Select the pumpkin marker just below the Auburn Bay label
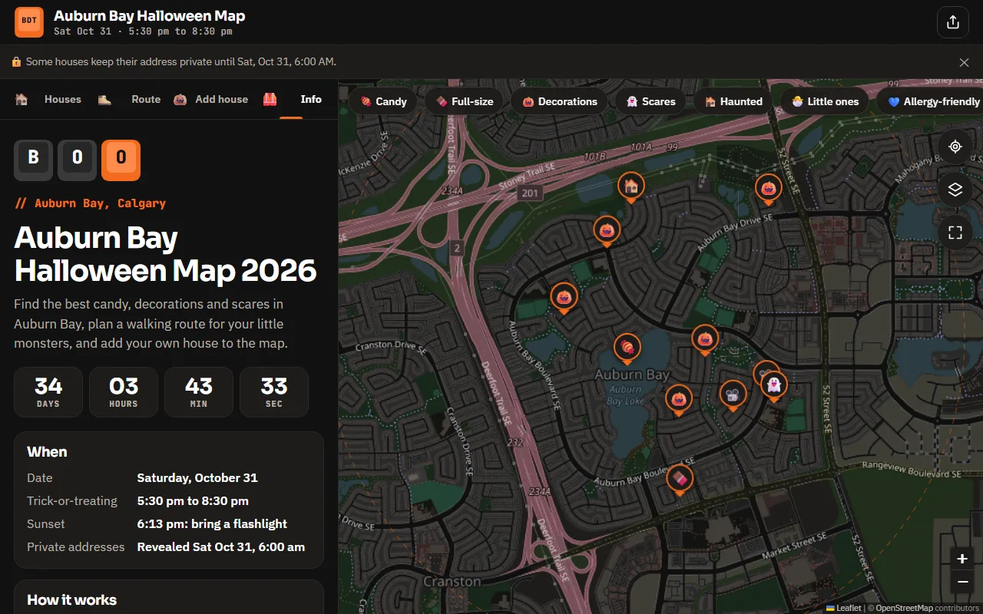983x614 pixels. [678, 400]
